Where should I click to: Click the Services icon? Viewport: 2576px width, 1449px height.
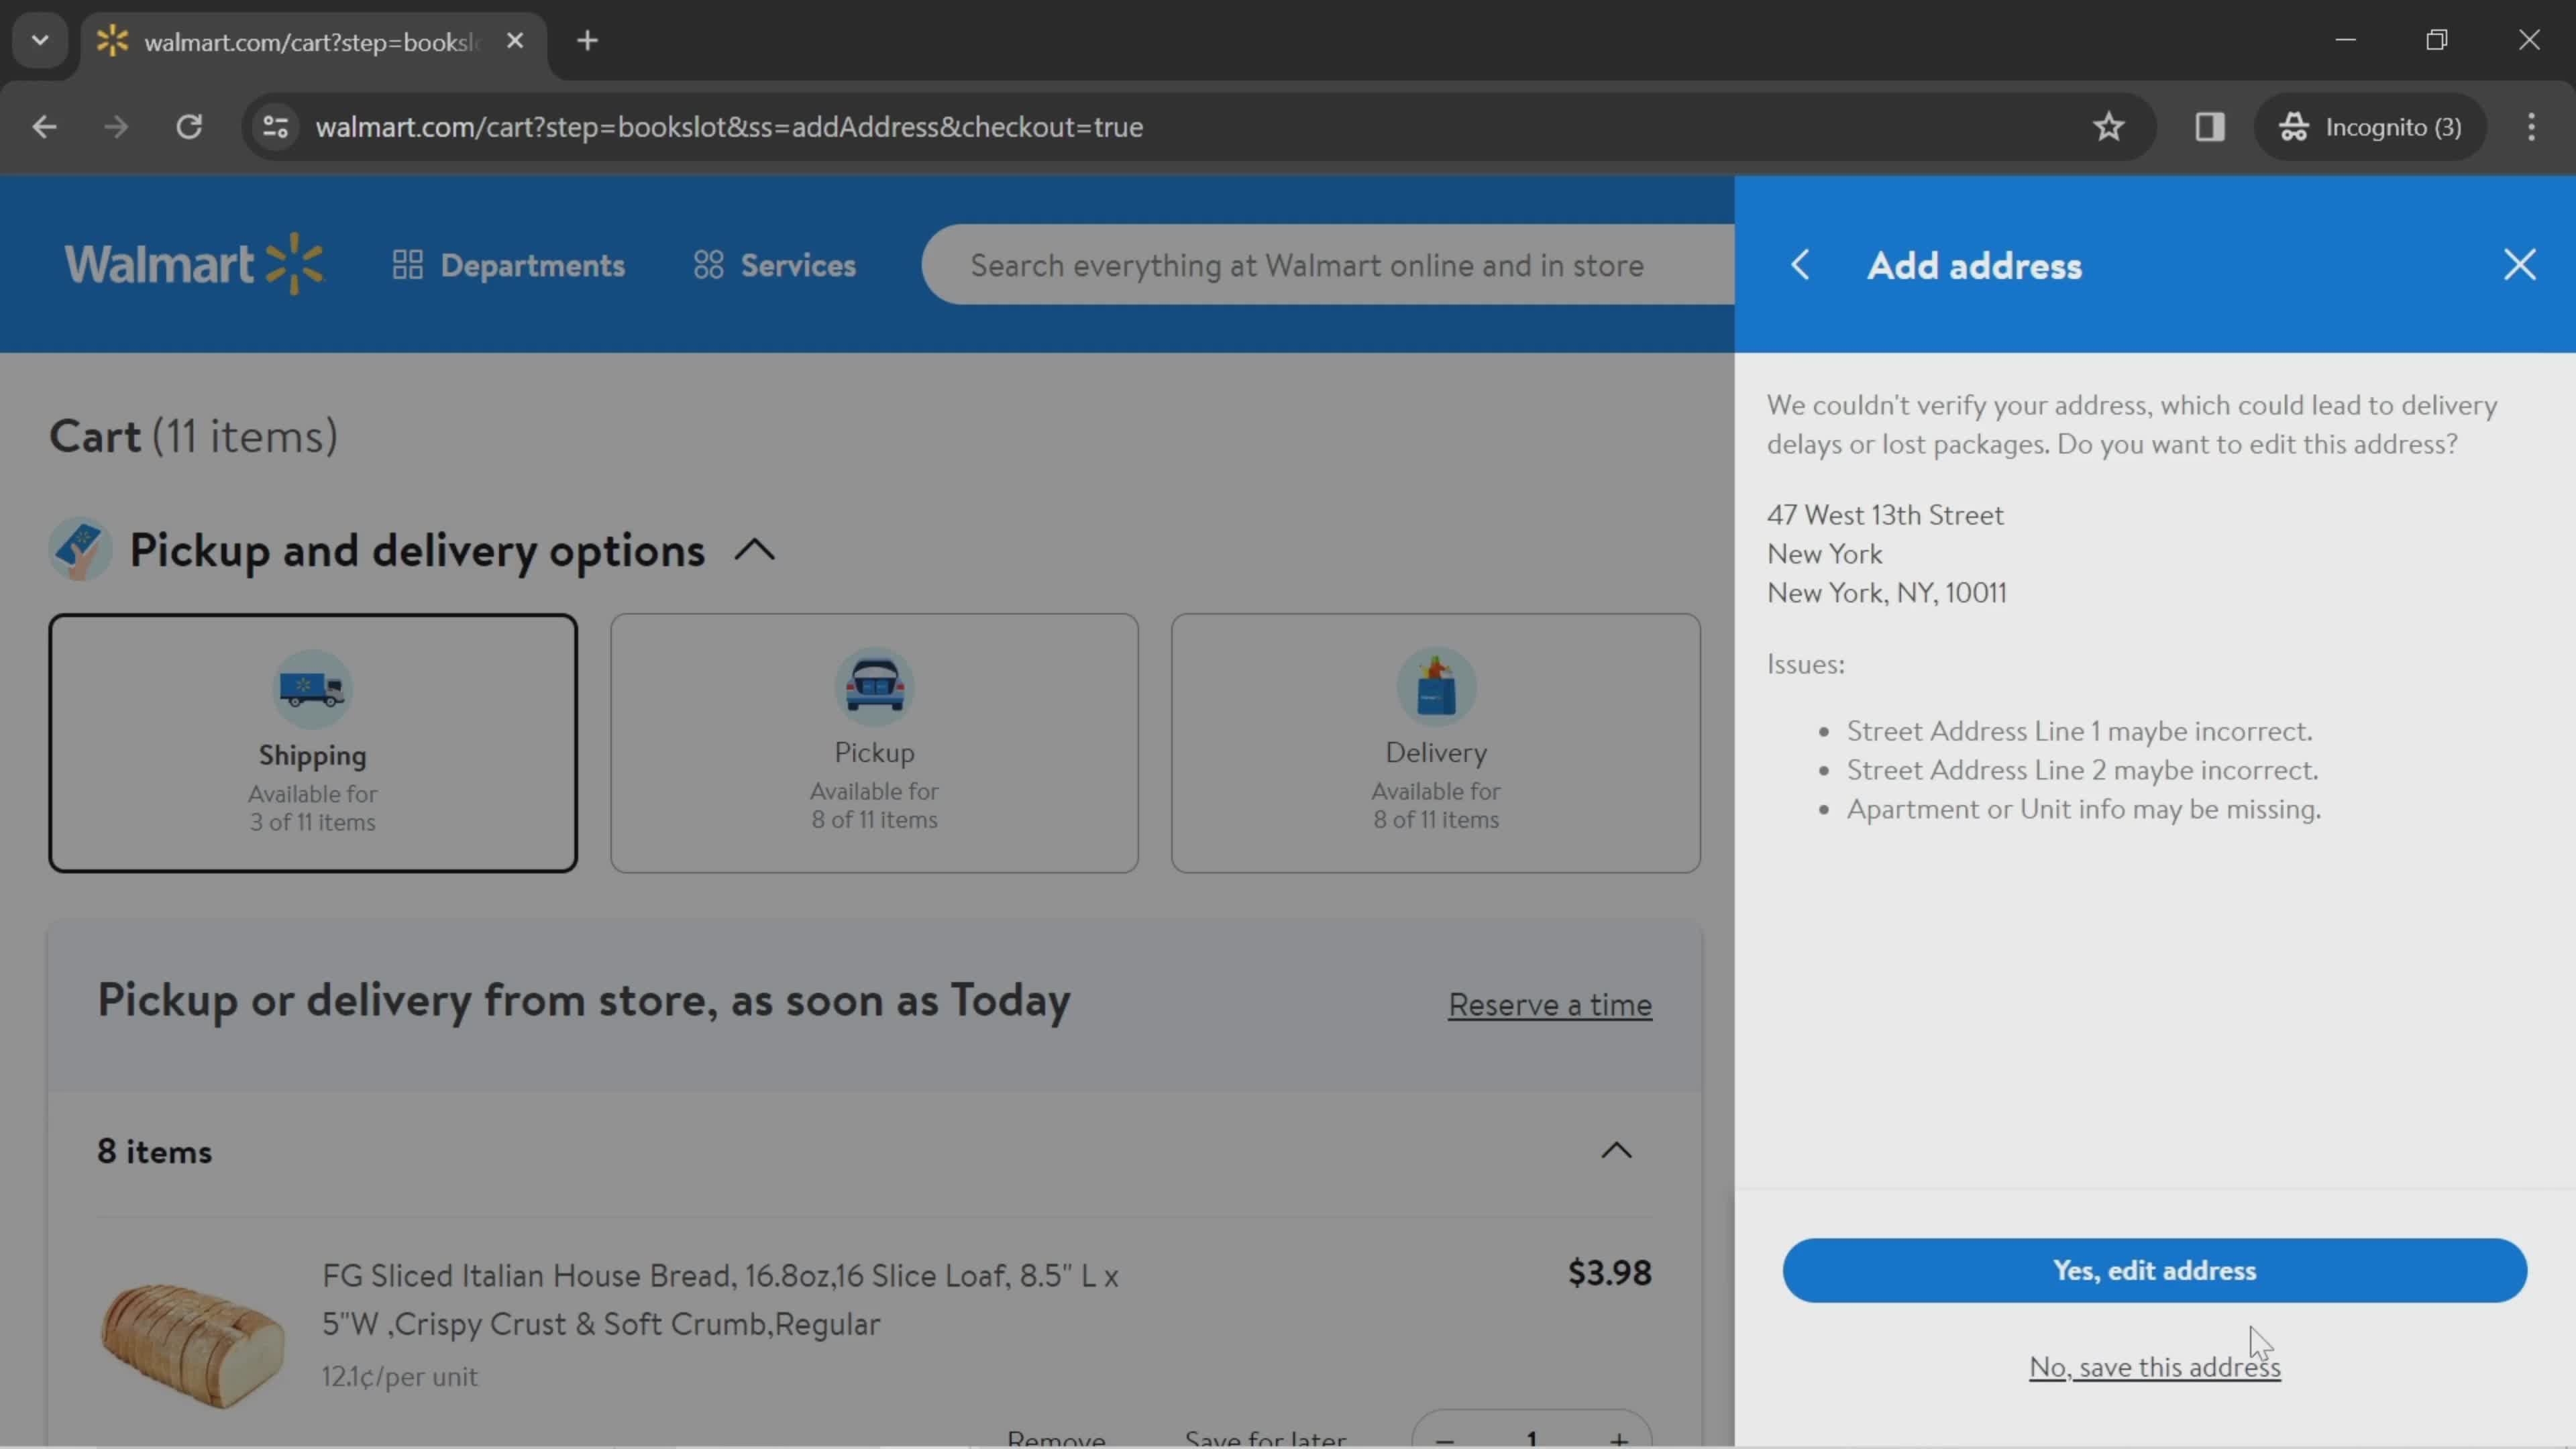click(x=708, y=265)
